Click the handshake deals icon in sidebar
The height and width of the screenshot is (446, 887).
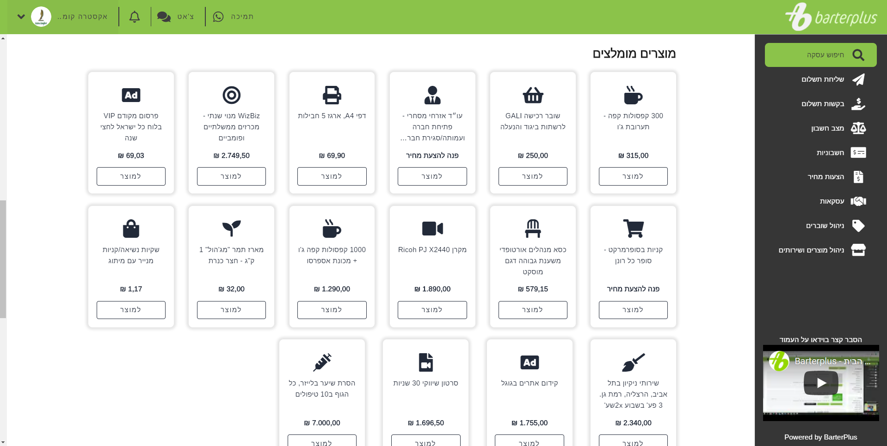858,201
